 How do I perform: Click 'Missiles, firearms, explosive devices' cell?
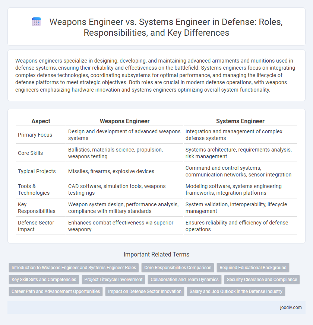click(x=124, y=171)
